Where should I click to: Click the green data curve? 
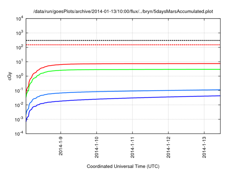coord(133,69)
